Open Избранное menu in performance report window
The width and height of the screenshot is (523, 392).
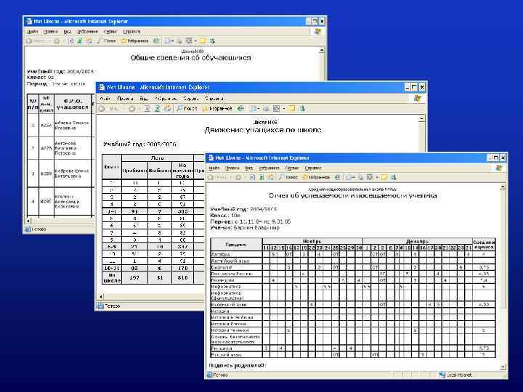tap(269, 168)
